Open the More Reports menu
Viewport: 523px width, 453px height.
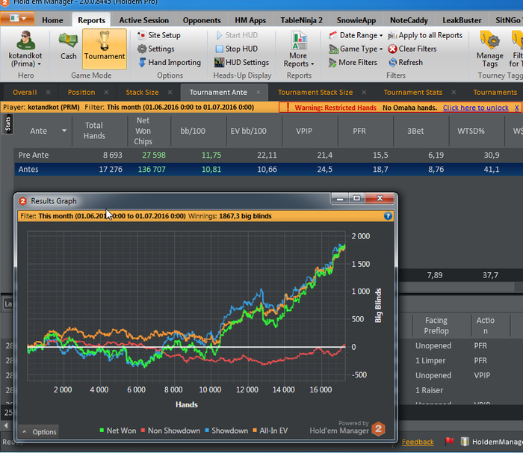coord(299,49)
